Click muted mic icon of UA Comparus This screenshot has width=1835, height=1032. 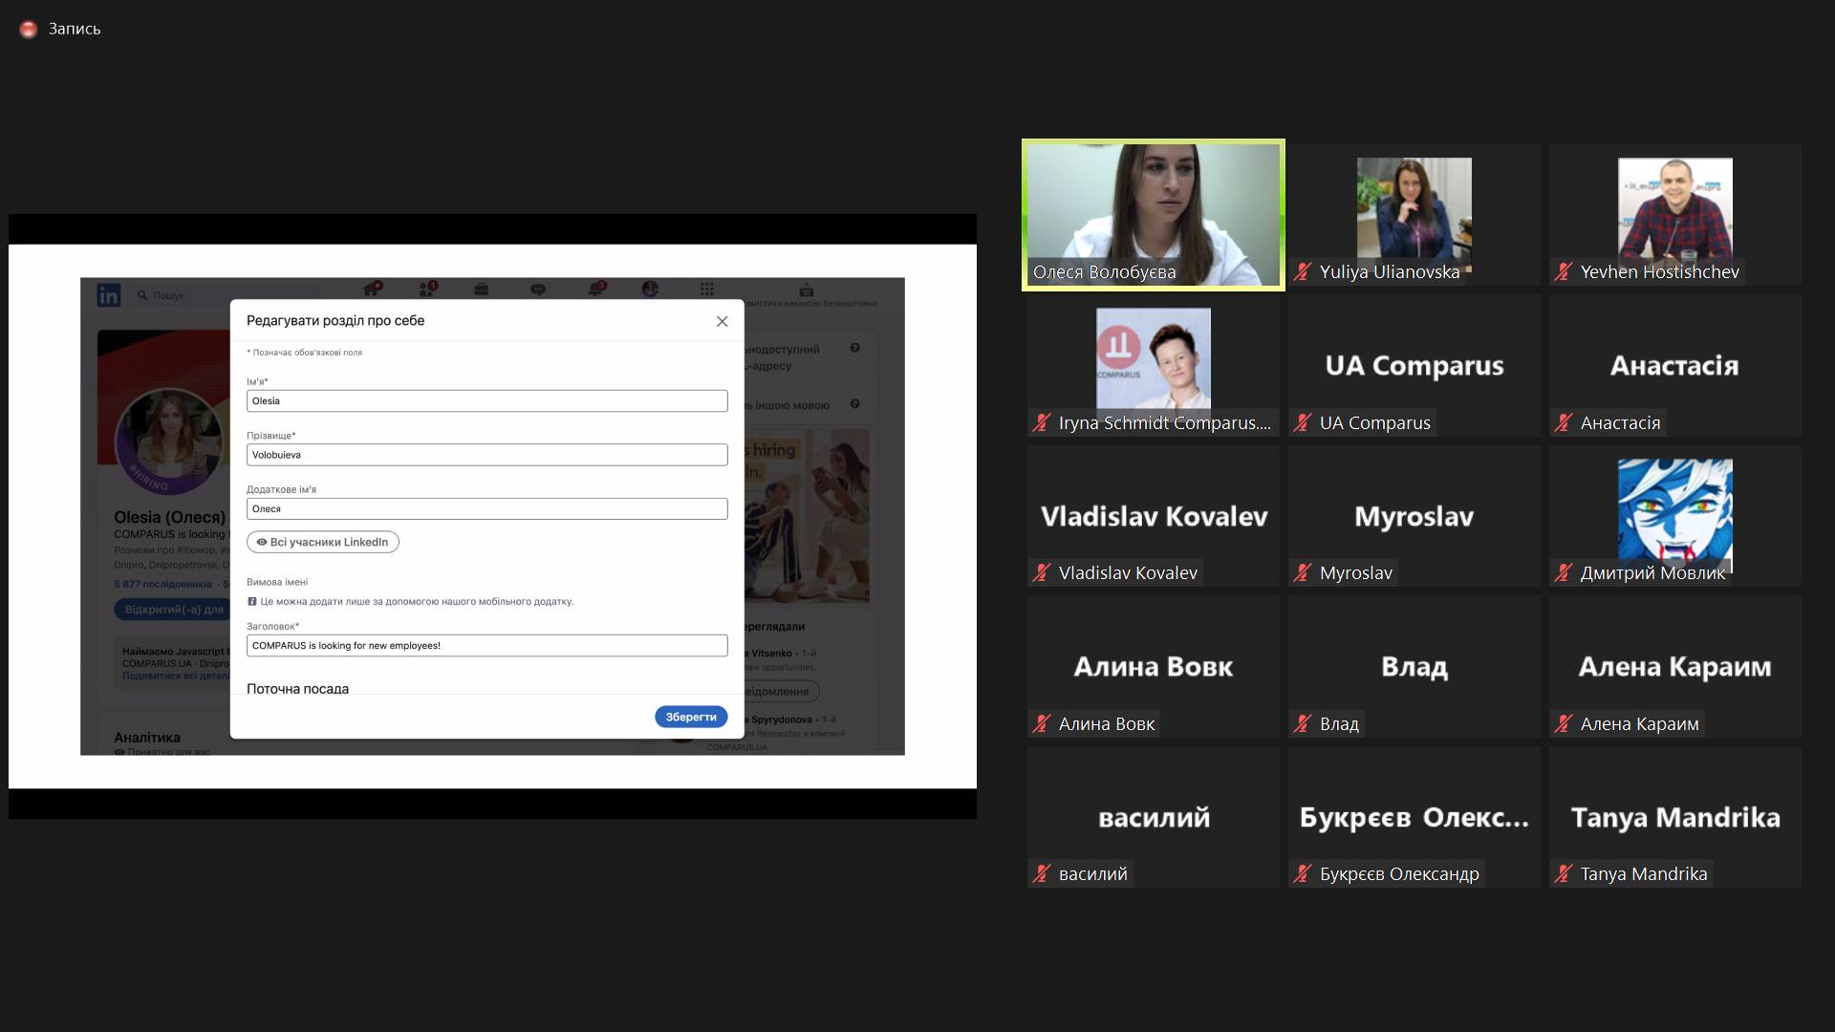tap(1303, 423)
